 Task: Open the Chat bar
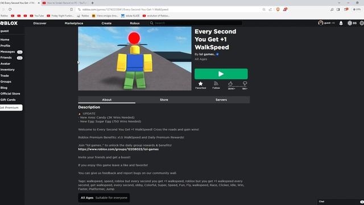point(341,202)
